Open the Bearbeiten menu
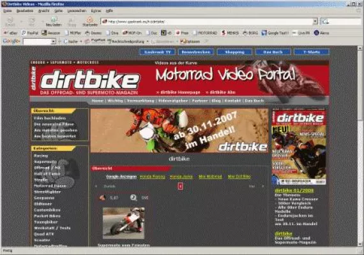The width and height of the screenshot is (364, 255). click(x=25, y=11)
